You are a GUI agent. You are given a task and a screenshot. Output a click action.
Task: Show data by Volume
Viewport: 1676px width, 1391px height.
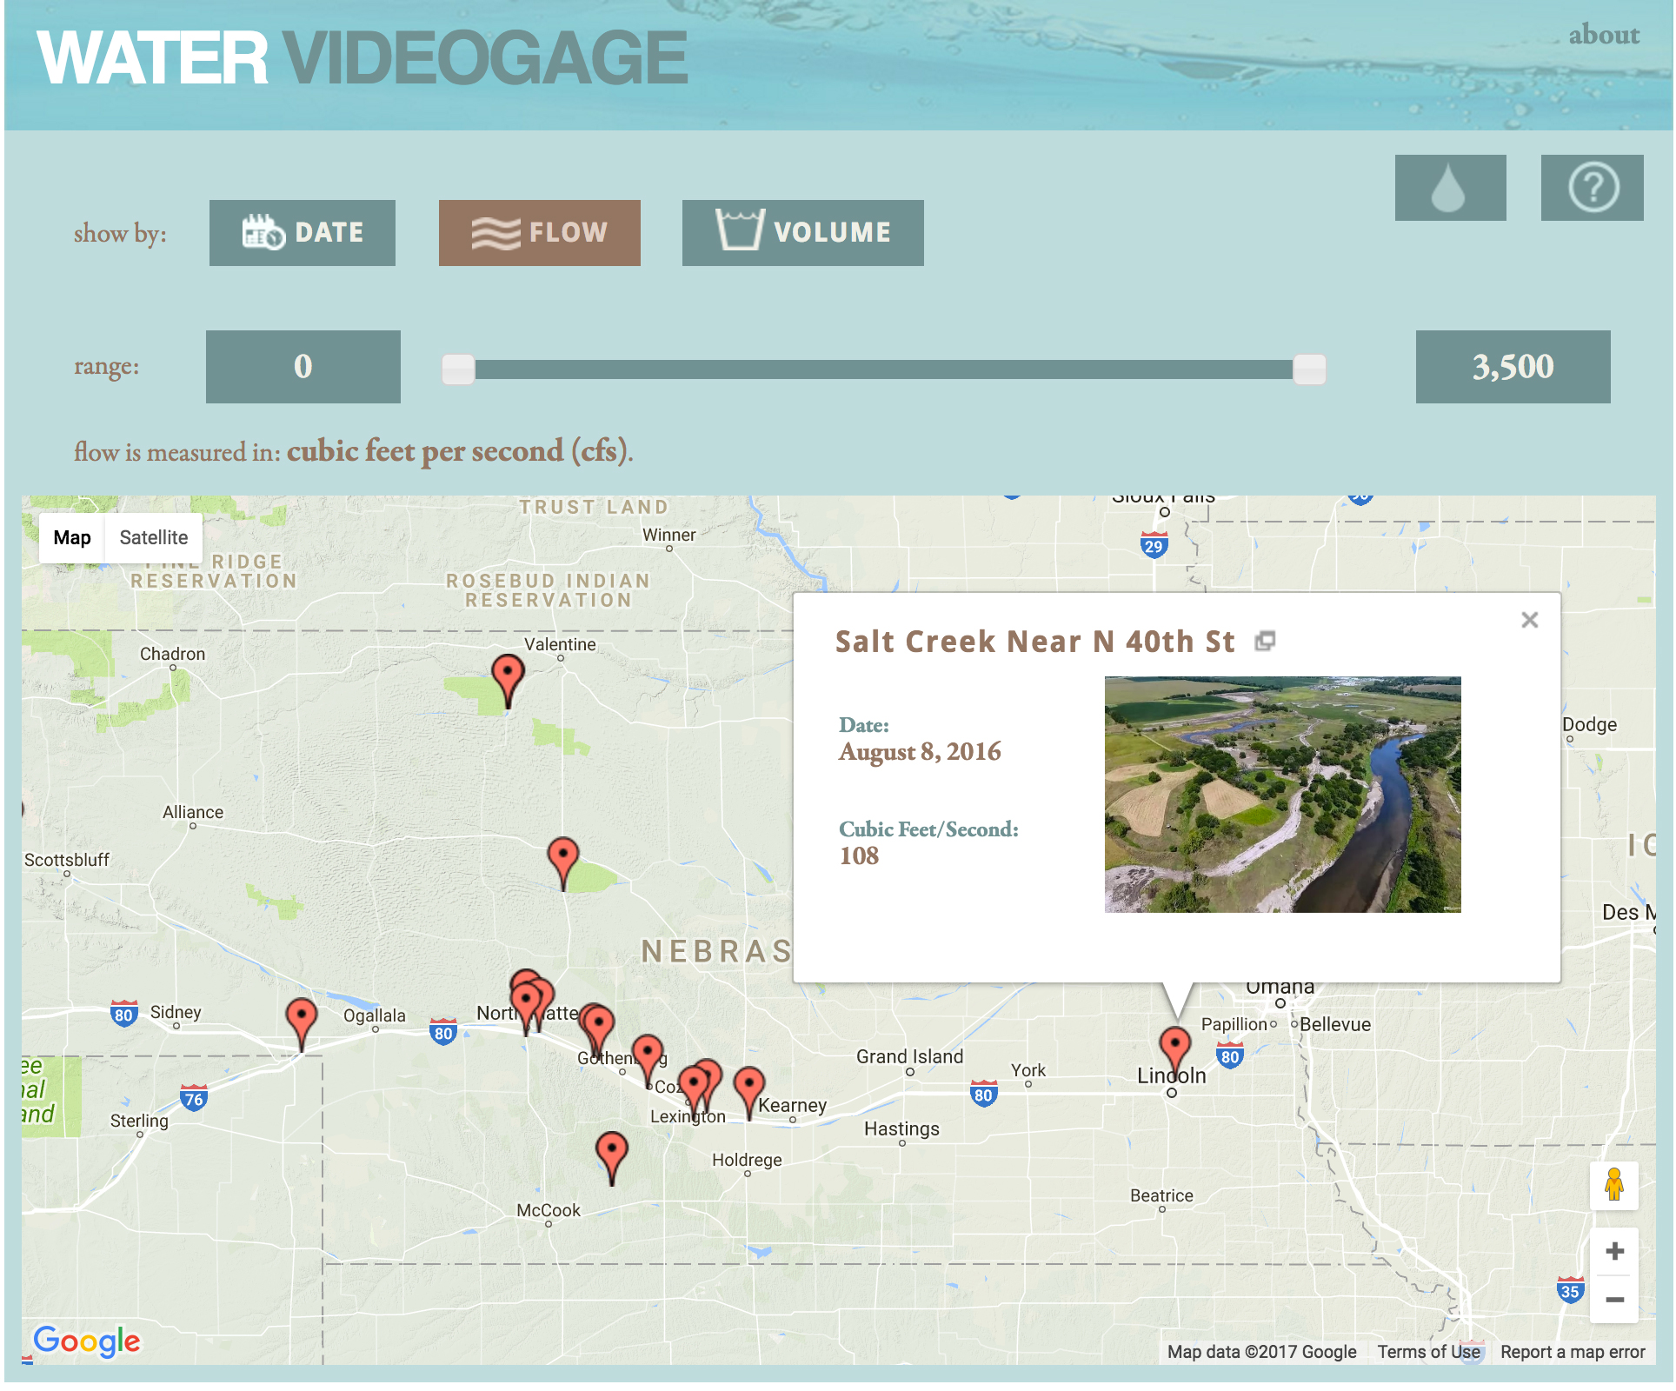803,233
